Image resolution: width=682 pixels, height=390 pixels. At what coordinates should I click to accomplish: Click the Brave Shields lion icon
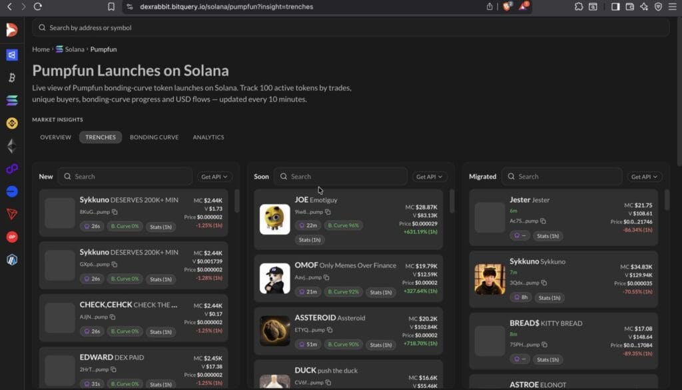point(508,7)
